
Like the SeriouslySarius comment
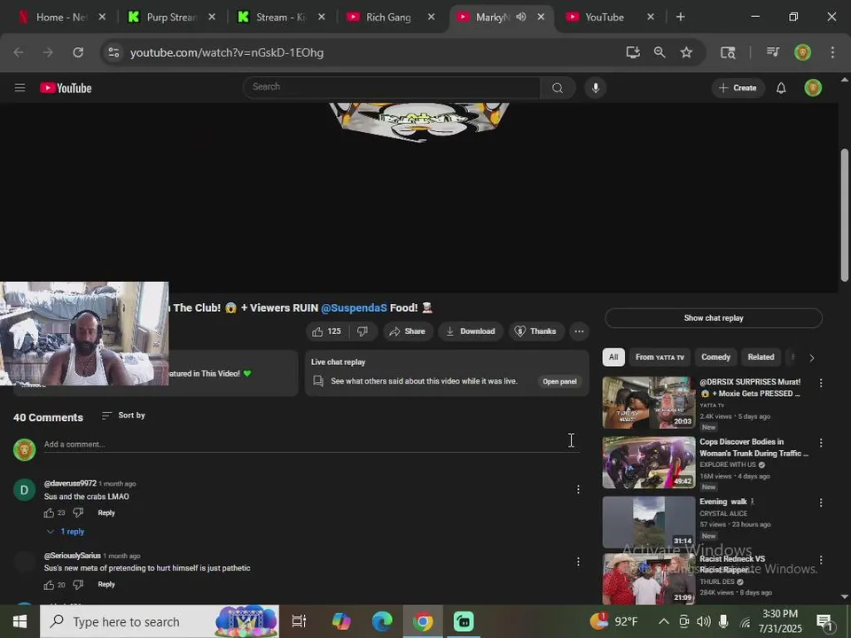[x=49, y=584]
